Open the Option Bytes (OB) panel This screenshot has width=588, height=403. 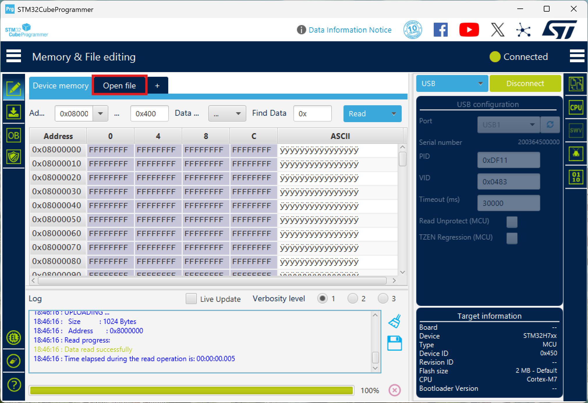click(13, 135)
